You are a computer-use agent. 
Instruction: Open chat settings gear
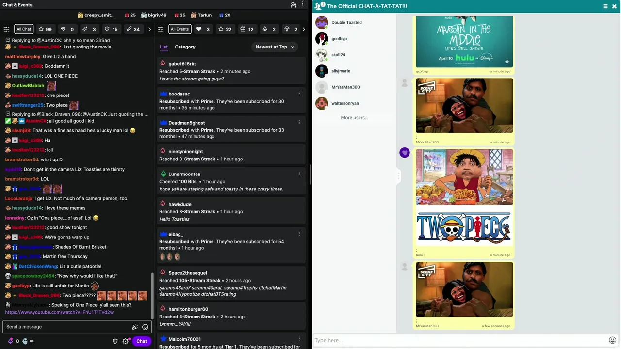[126, 341]
